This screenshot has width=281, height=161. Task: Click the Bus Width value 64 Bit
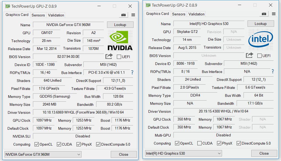tap(259, 95)
